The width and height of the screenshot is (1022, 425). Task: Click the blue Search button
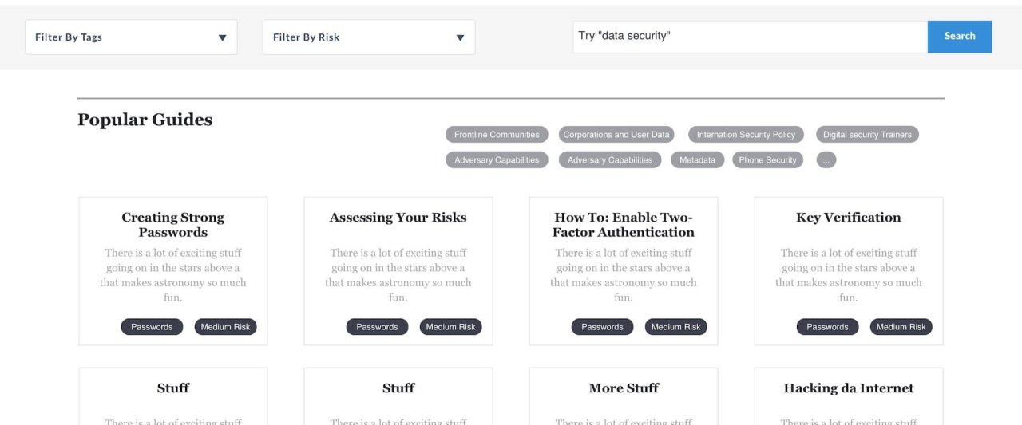point(959,37)
